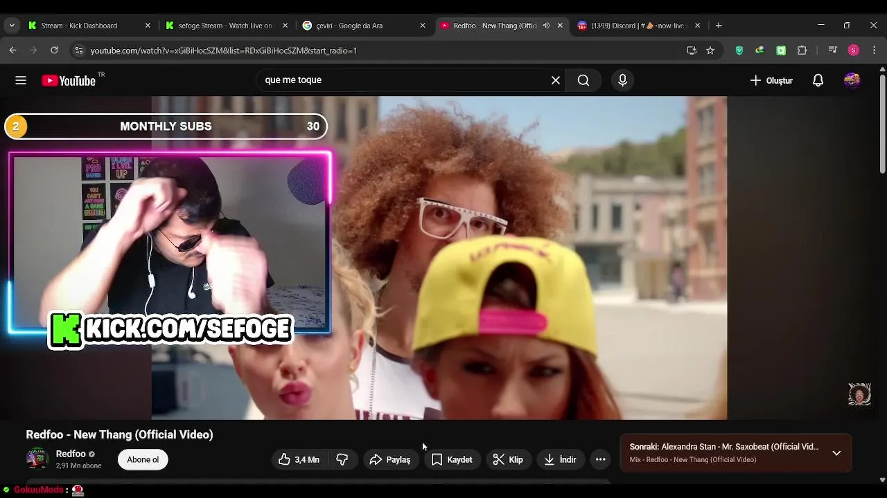Open the Redfoo channel name link

click(71, 454)
